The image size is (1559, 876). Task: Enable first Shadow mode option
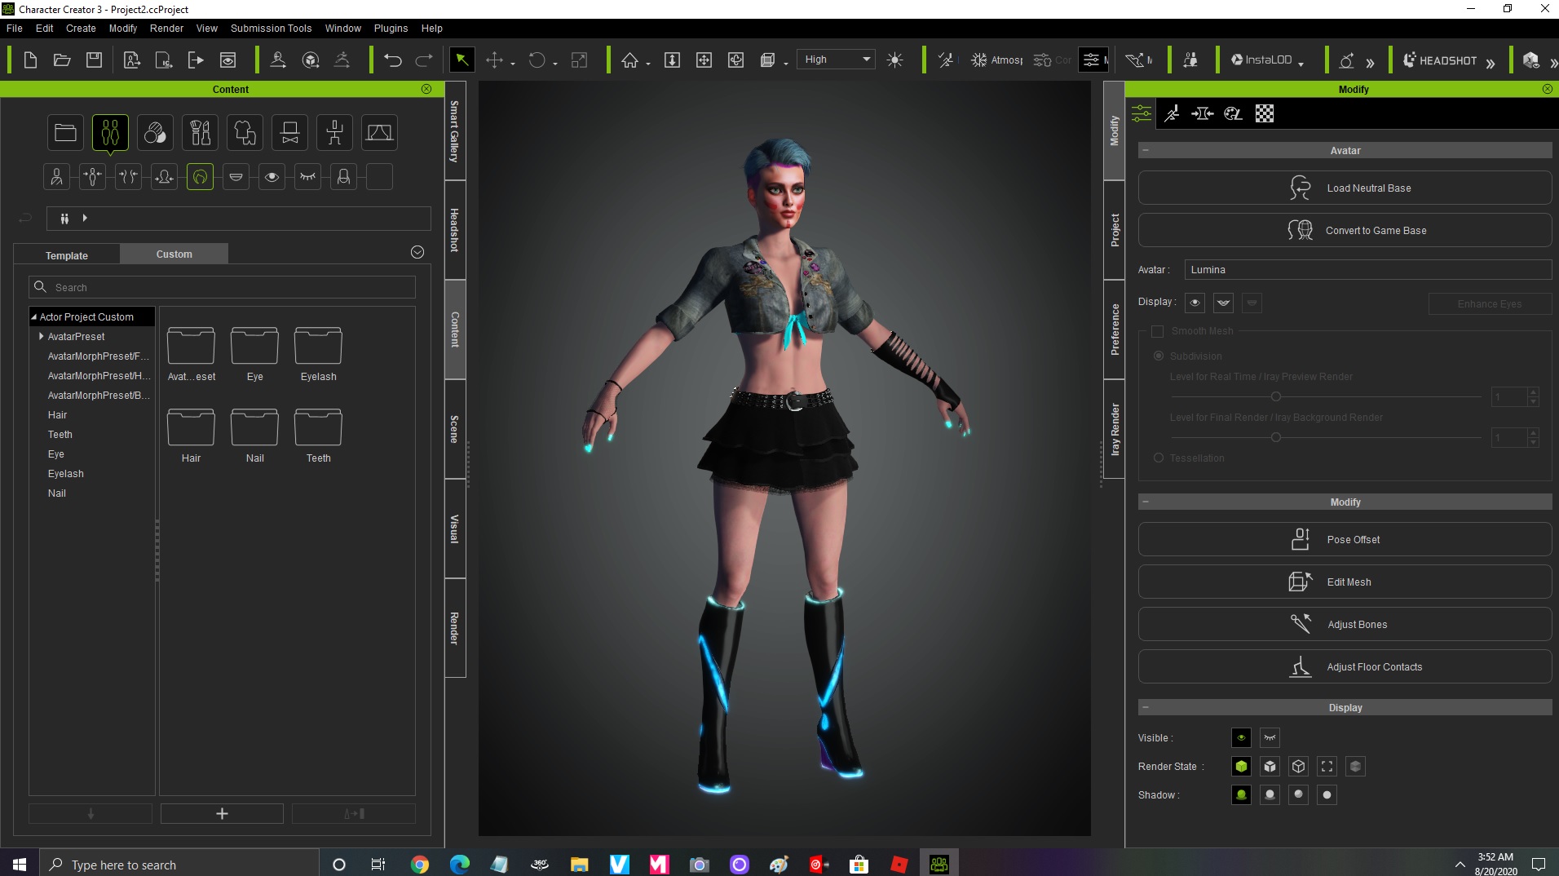pos(1241,794)
